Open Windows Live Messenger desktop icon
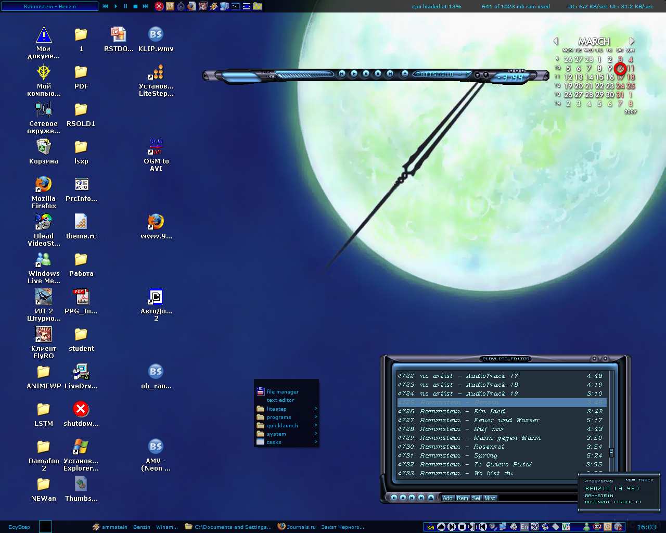This screenshot has height=533, width=666. [44, 268]
